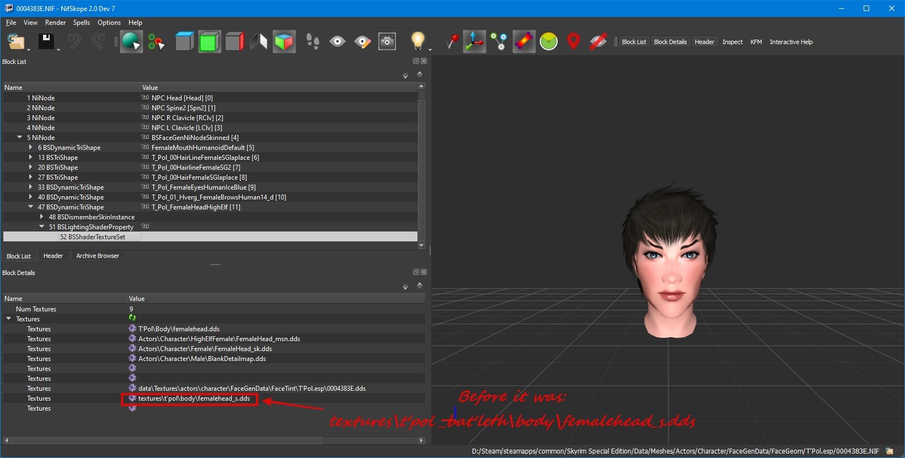Open the Options menu
The height and width of the screenshot is (458, 905).
tap(109, 23)
